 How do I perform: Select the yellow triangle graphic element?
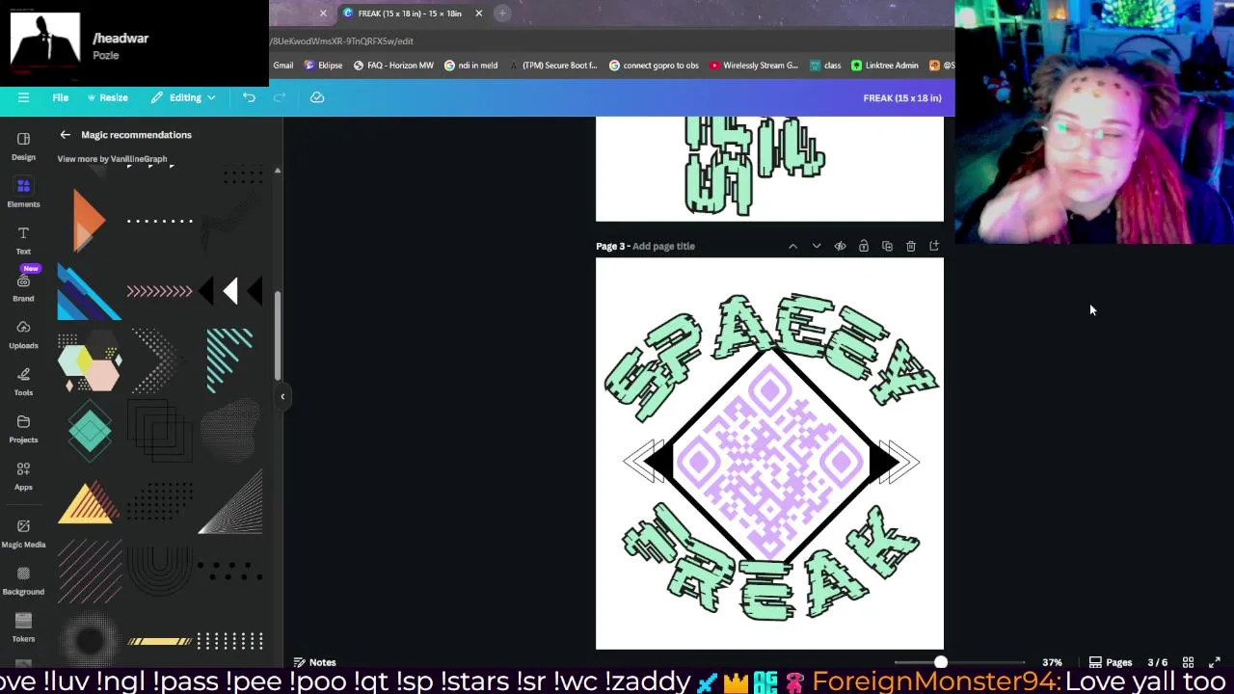coord(89,502)
